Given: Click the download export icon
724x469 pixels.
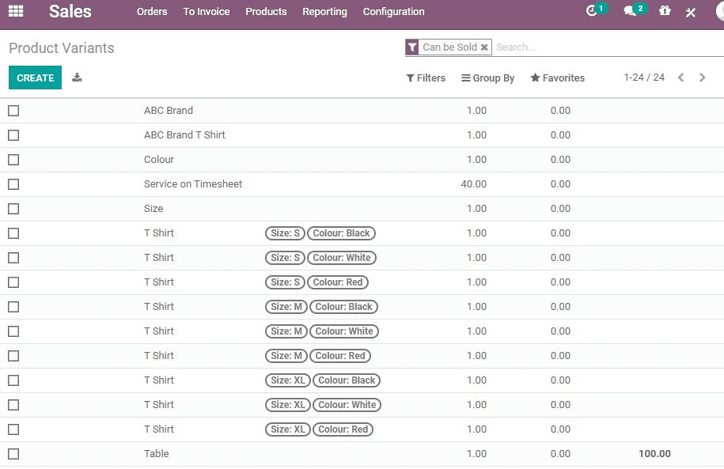Looking at the screenshot, I should click(x=77, y=77).
